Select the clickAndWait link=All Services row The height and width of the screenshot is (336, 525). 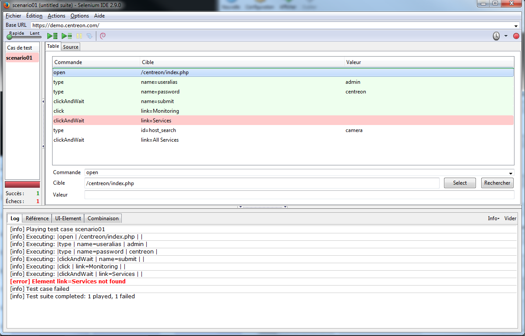tap(283, 140)
